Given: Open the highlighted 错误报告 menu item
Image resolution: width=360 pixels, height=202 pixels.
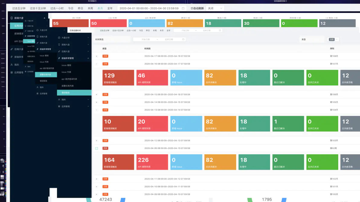Looking at the screenshot, I should [74, 93].
